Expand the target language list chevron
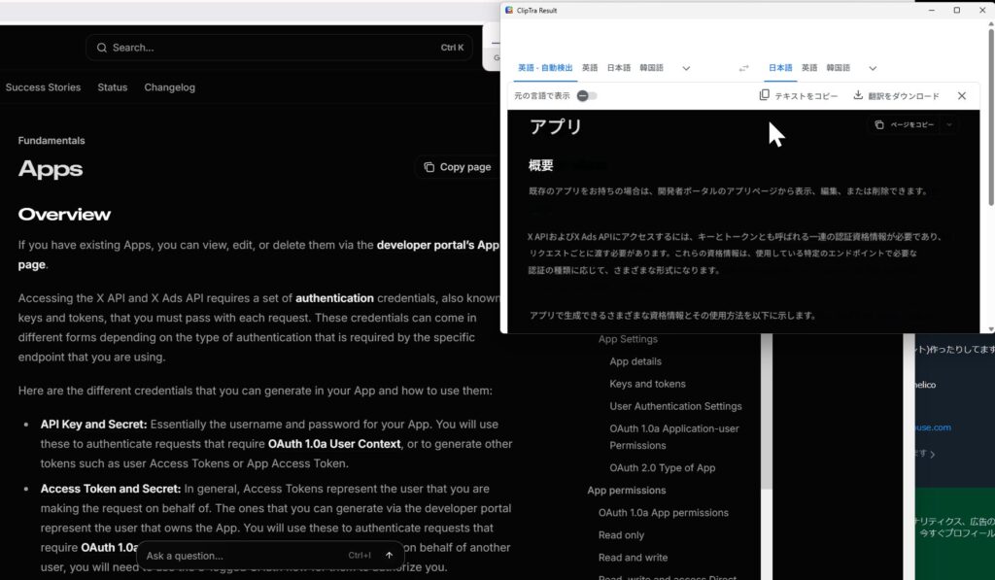Image resolution: width=995 pixels, height=580 pixels. point(873,68)
